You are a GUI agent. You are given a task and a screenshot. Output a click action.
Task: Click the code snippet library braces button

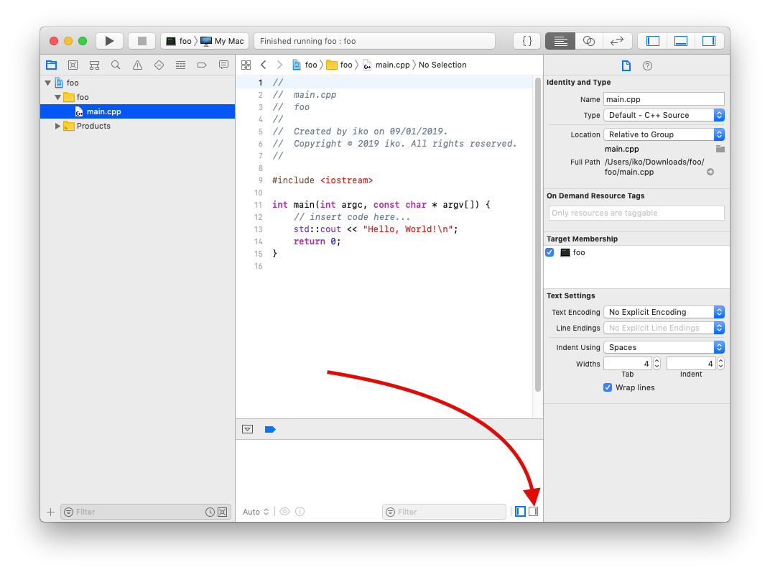[x=527, y=41]
